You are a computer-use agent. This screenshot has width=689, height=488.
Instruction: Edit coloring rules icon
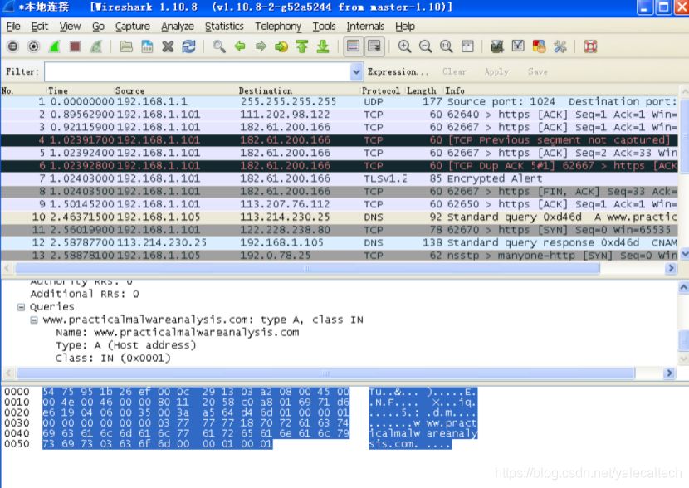[539, 46]
